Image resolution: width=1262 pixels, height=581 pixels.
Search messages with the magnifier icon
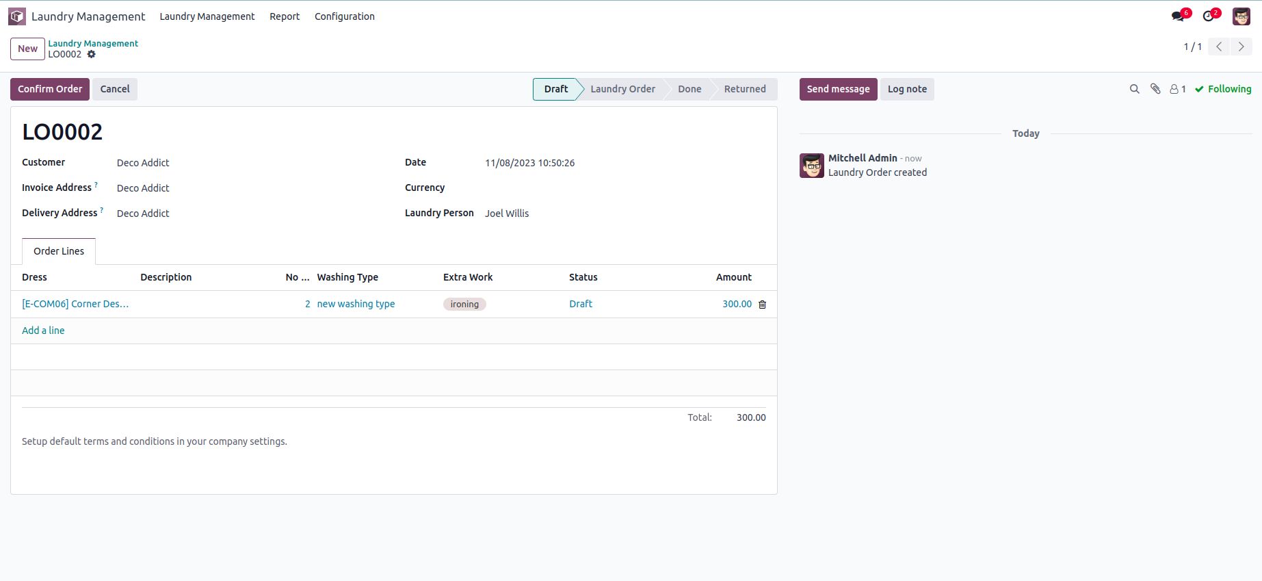[x=1134, y=89]
